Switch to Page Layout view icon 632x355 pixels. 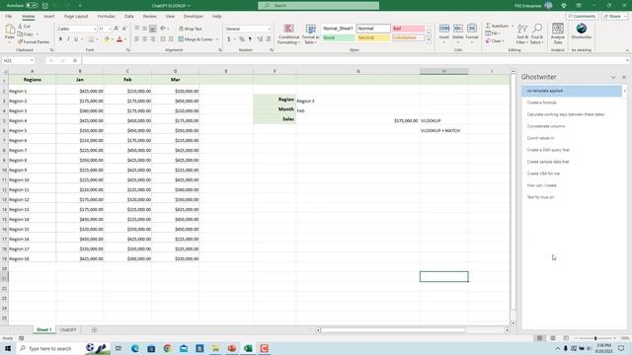coord(553,338)
